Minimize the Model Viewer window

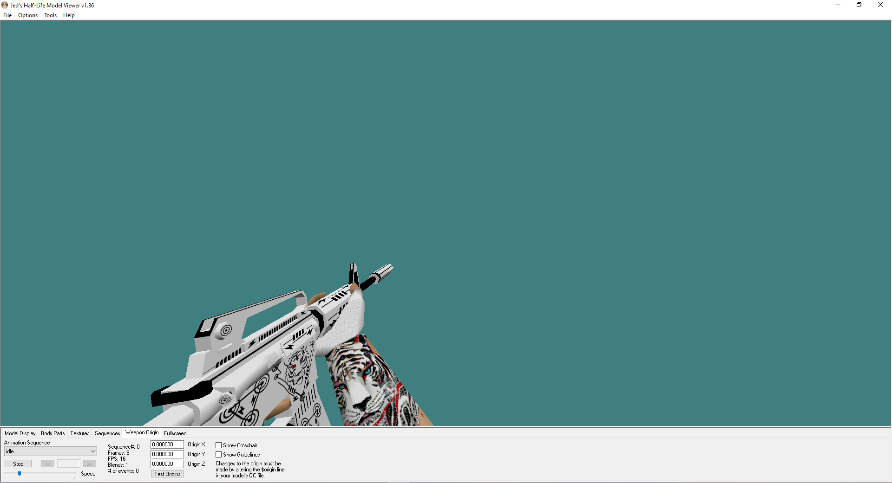click(838, 5)
